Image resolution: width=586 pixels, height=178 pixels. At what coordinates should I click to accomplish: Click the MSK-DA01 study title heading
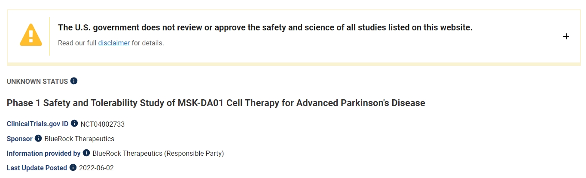[216, 103]
